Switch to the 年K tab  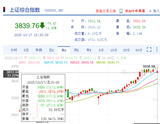click(x=89, y=50)
